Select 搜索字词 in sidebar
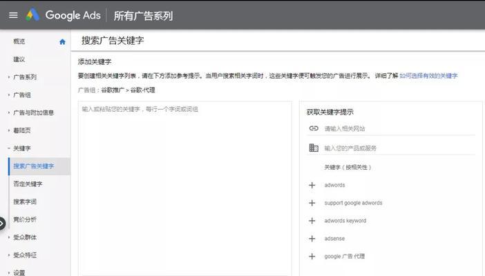The image size is (485, 276). [25, 201]
